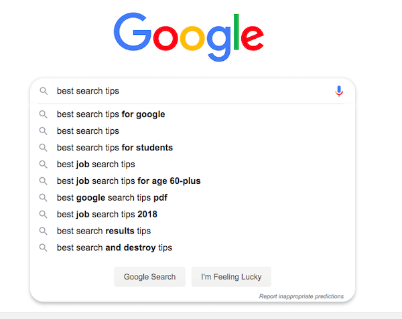Viewport: 402px width, 319px height.
Task: Select the plain 'best search tips' suggestion
Action: click(192, 131)
